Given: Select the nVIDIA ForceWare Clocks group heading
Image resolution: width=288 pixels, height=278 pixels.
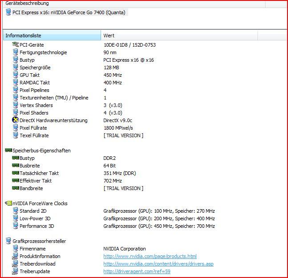Looking at the screenshot, I should click(40, 203).
